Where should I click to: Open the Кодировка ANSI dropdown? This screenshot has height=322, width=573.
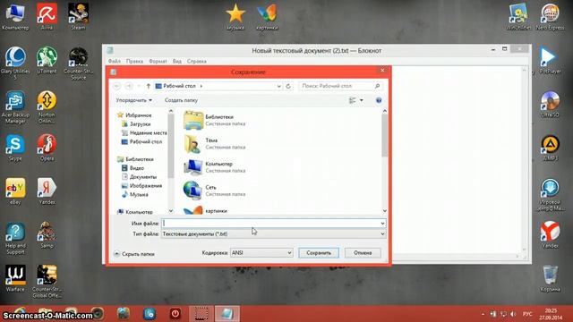[x=261, y=252]
